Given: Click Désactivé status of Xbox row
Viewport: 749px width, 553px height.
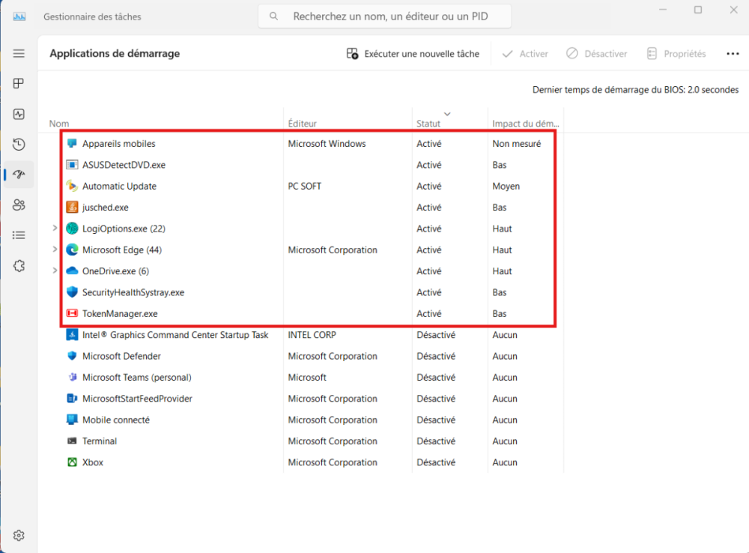Looking at the screenshot, I should click(436, 462).
